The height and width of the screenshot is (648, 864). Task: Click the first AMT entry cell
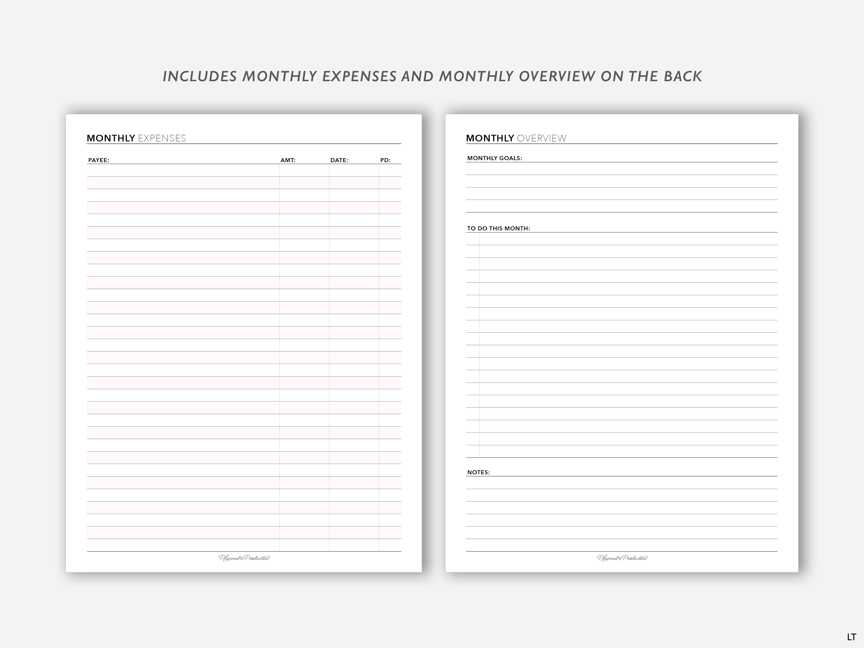point(304,170)
